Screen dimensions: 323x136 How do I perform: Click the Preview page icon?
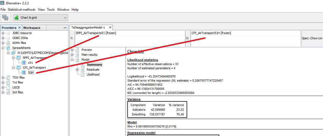click(77, 50)
